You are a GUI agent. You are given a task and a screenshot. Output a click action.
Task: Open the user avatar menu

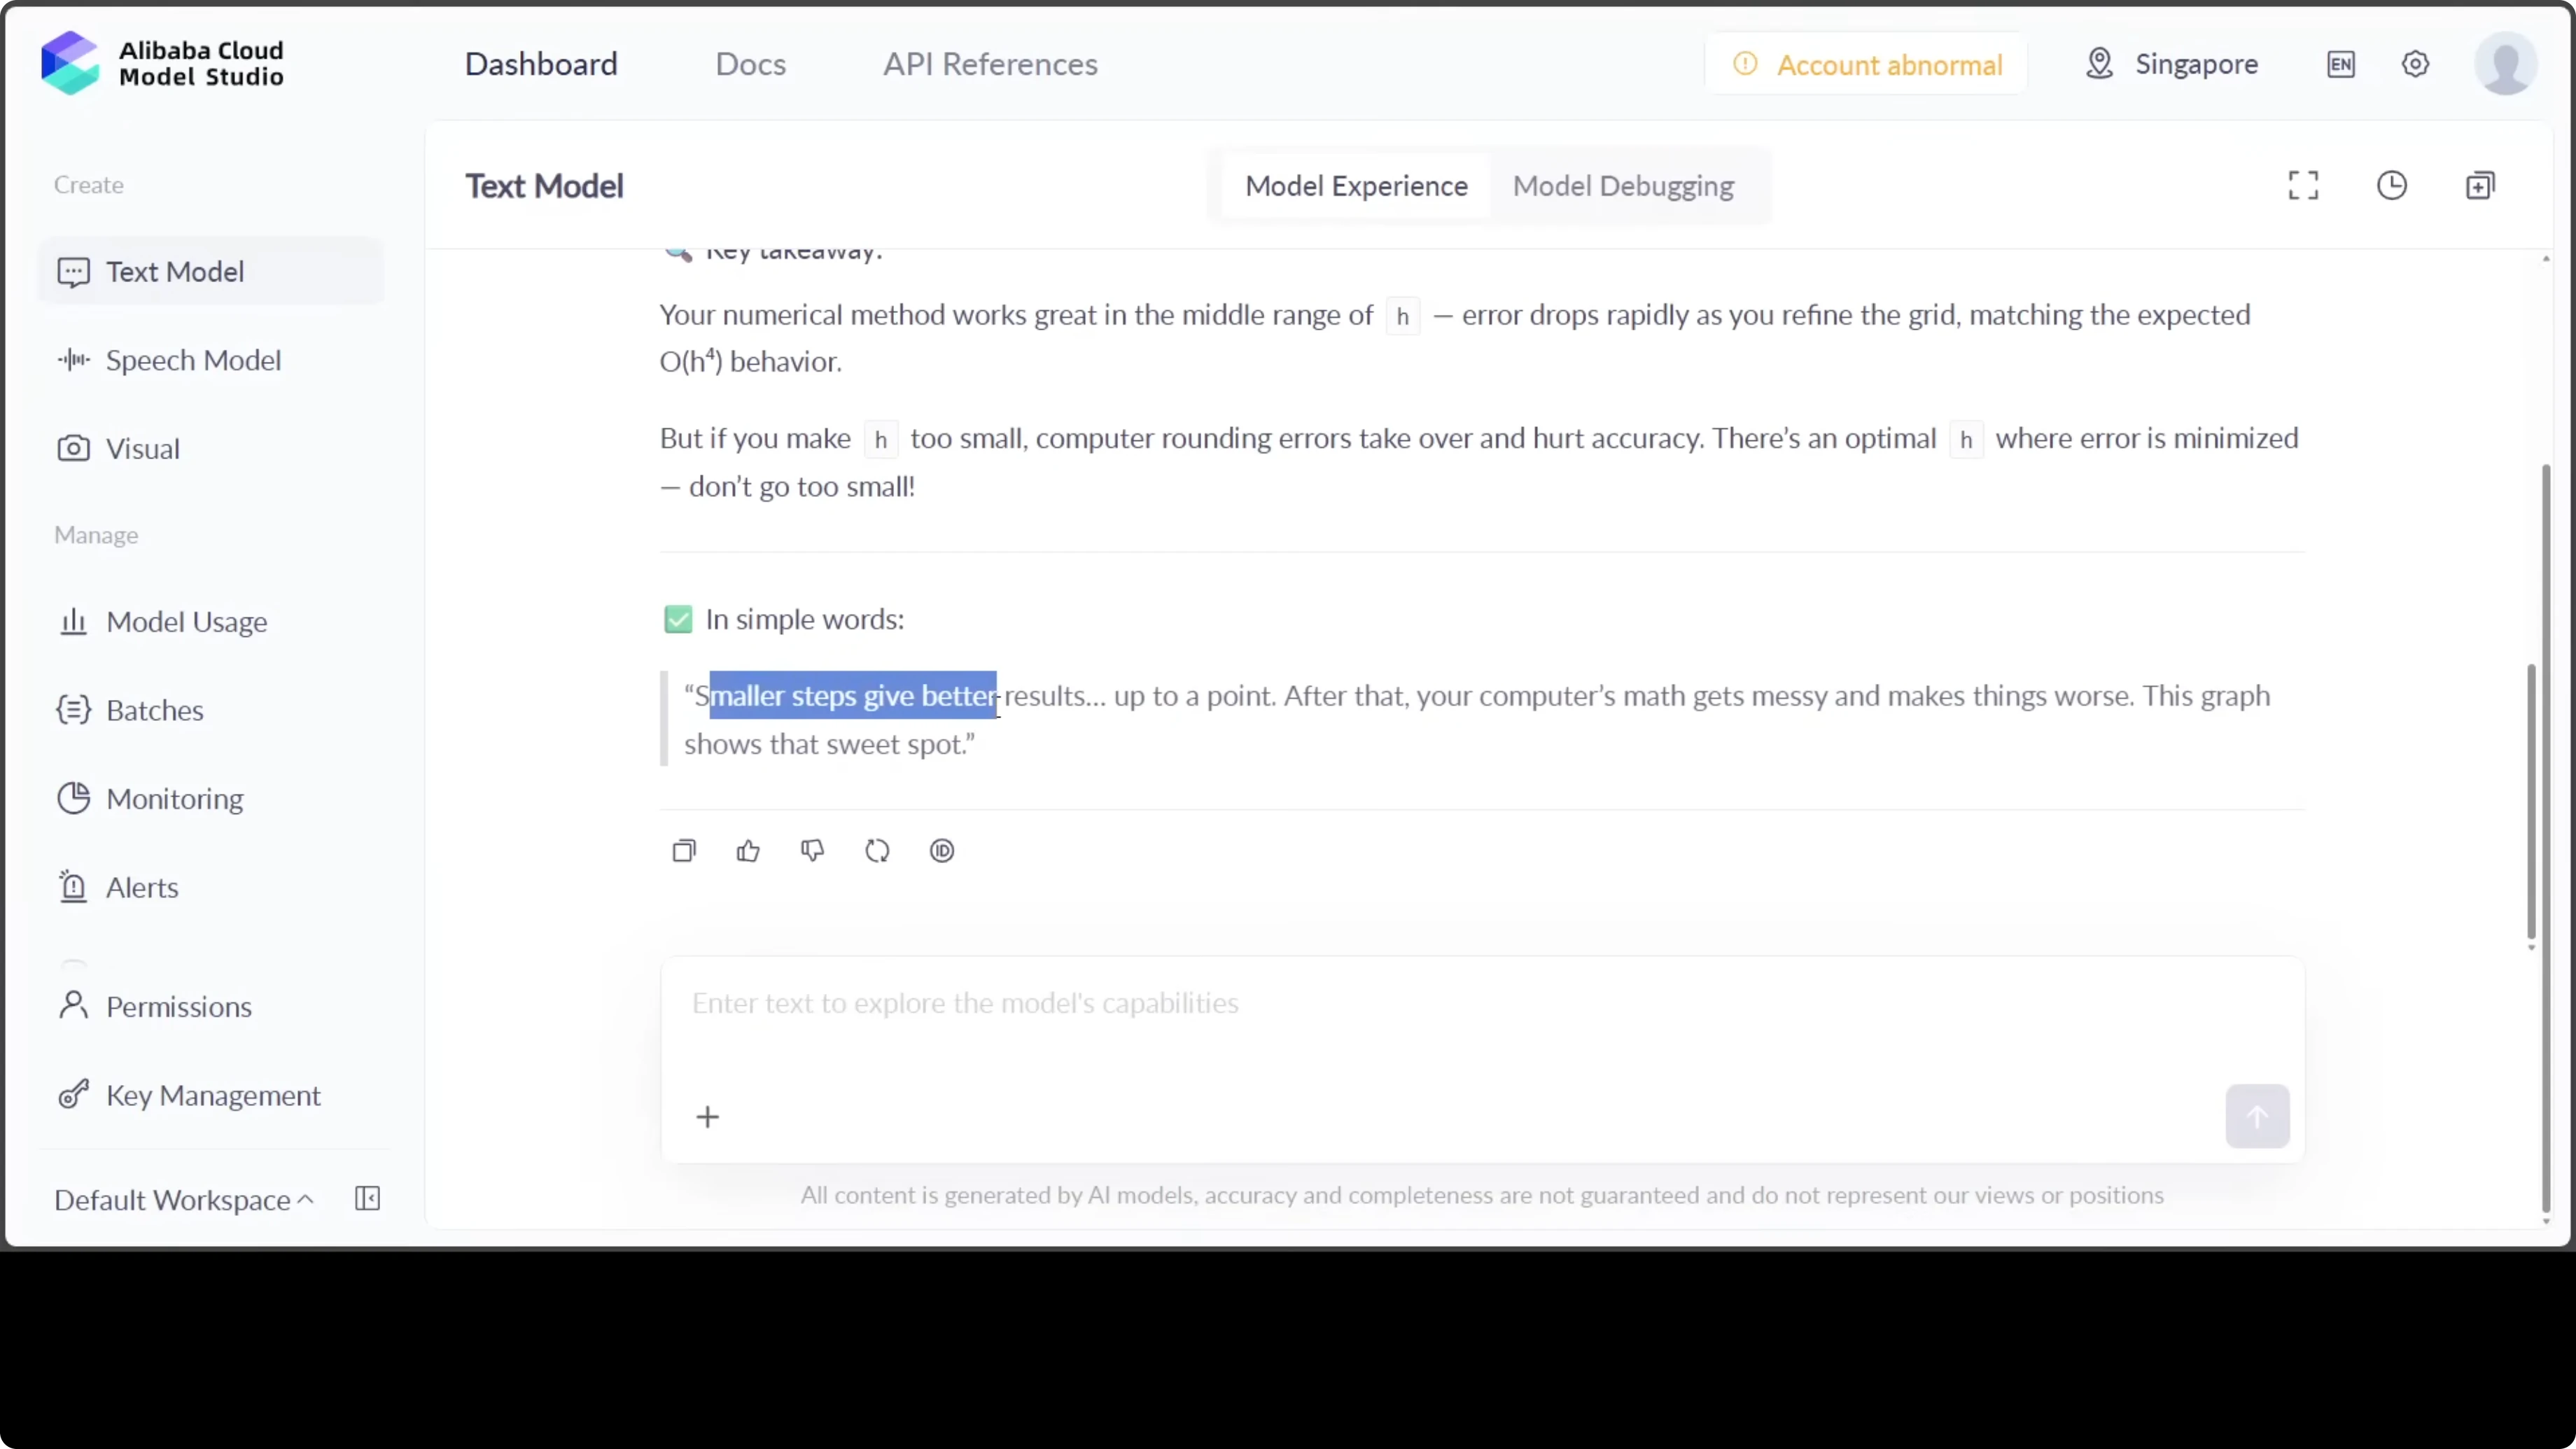[2505, 65]
